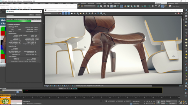
Task: Restrict to X axis
Action: tap(153, 6)
